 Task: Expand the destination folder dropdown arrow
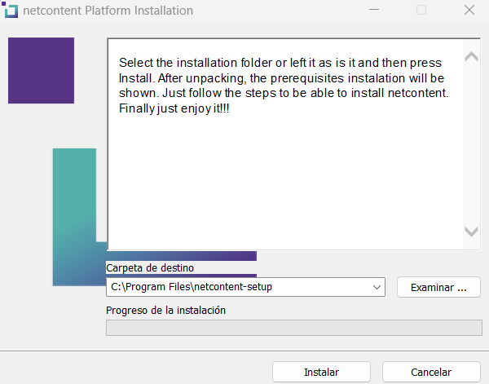[x=377, y=287]
